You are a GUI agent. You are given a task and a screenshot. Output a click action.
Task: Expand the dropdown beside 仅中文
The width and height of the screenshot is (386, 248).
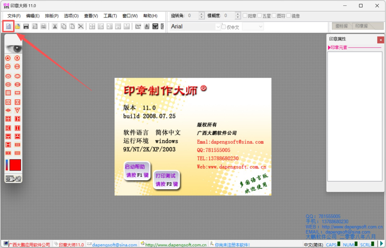point(261,27)
